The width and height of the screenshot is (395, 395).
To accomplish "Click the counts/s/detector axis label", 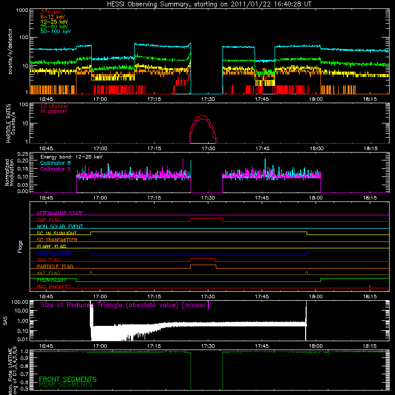I will point(10,51).
